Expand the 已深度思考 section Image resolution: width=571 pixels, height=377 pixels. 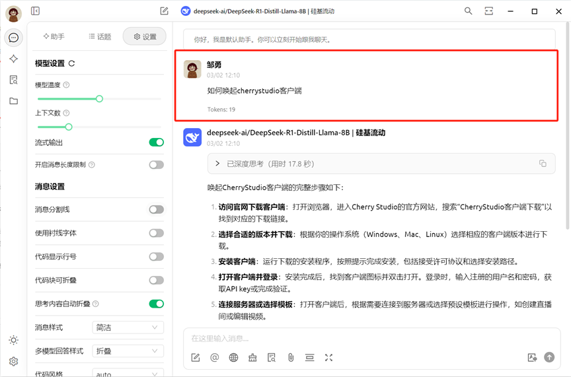(x=219, y=163)
